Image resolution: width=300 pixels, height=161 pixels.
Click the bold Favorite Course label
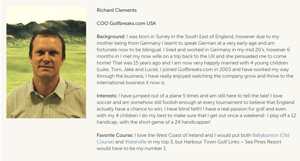pyautogui.click(x=115, y=135)
